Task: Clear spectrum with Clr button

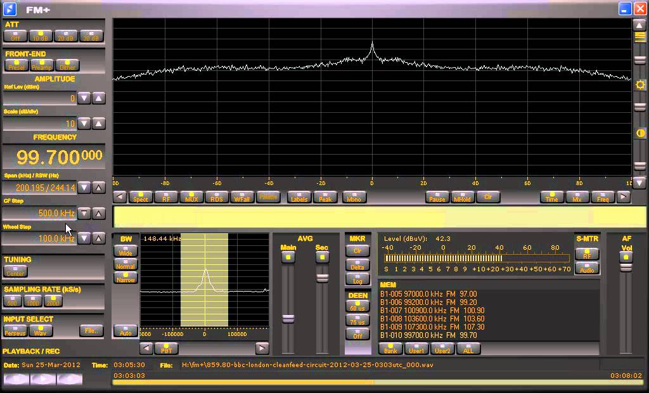Action: pos(488,197)
